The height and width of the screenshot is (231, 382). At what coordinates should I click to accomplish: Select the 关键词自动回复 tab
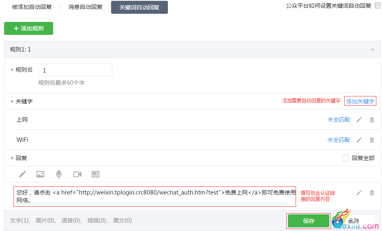click(x=139, y=7)
